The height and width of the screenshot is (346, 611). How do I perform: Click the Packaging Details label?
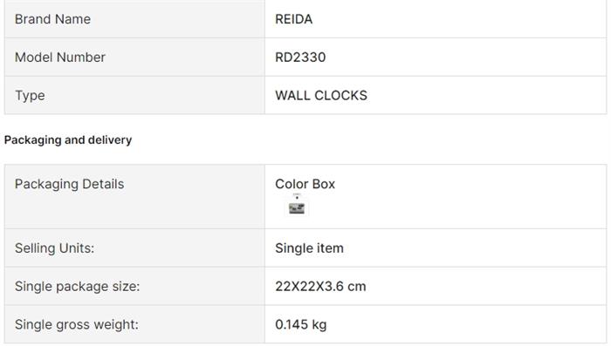pyautogui.click(x=69, y=184)
